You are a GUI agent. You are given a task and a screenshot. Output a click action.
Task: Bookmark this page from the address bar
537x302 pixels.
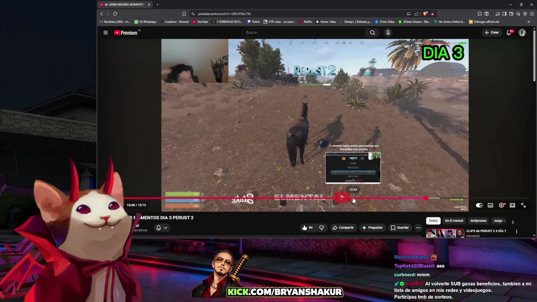[184, 14]
